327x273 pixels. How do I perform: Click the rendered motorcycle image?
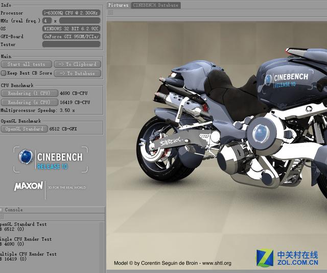pyautogui.click(x=217, y=145)
